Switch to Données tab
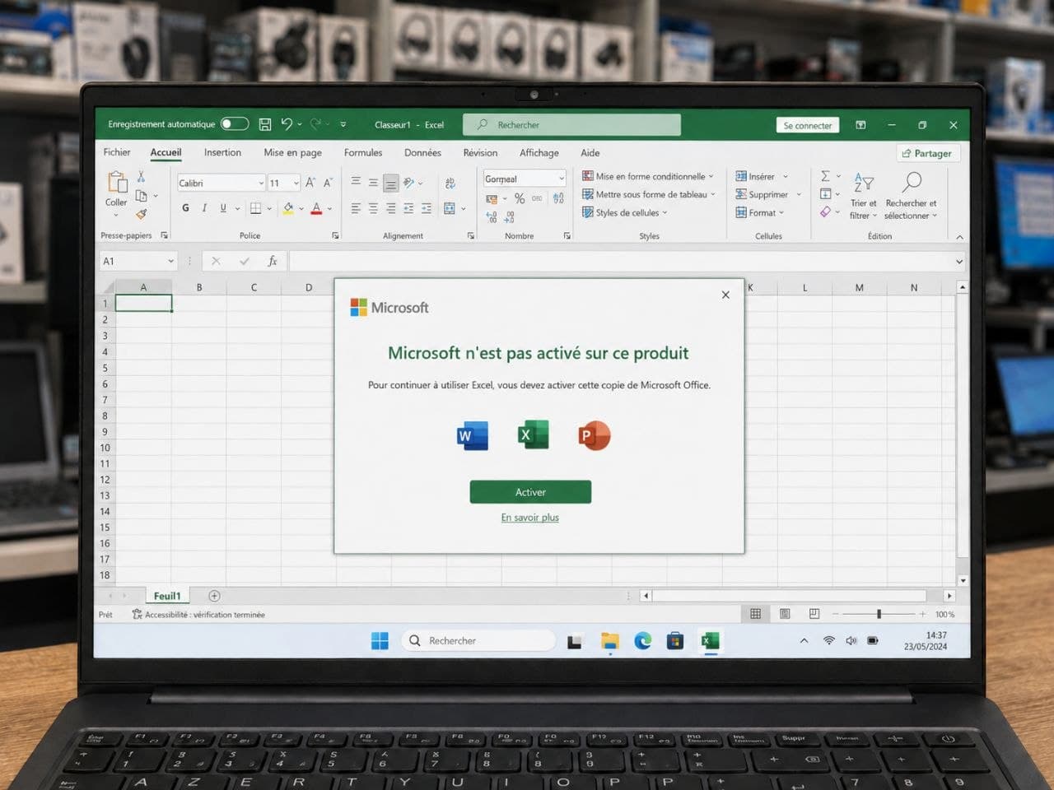 pos(422,152)
